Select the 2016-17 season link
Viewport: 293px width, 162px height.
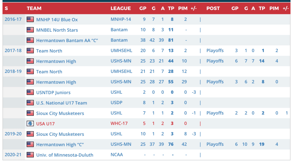13,19
